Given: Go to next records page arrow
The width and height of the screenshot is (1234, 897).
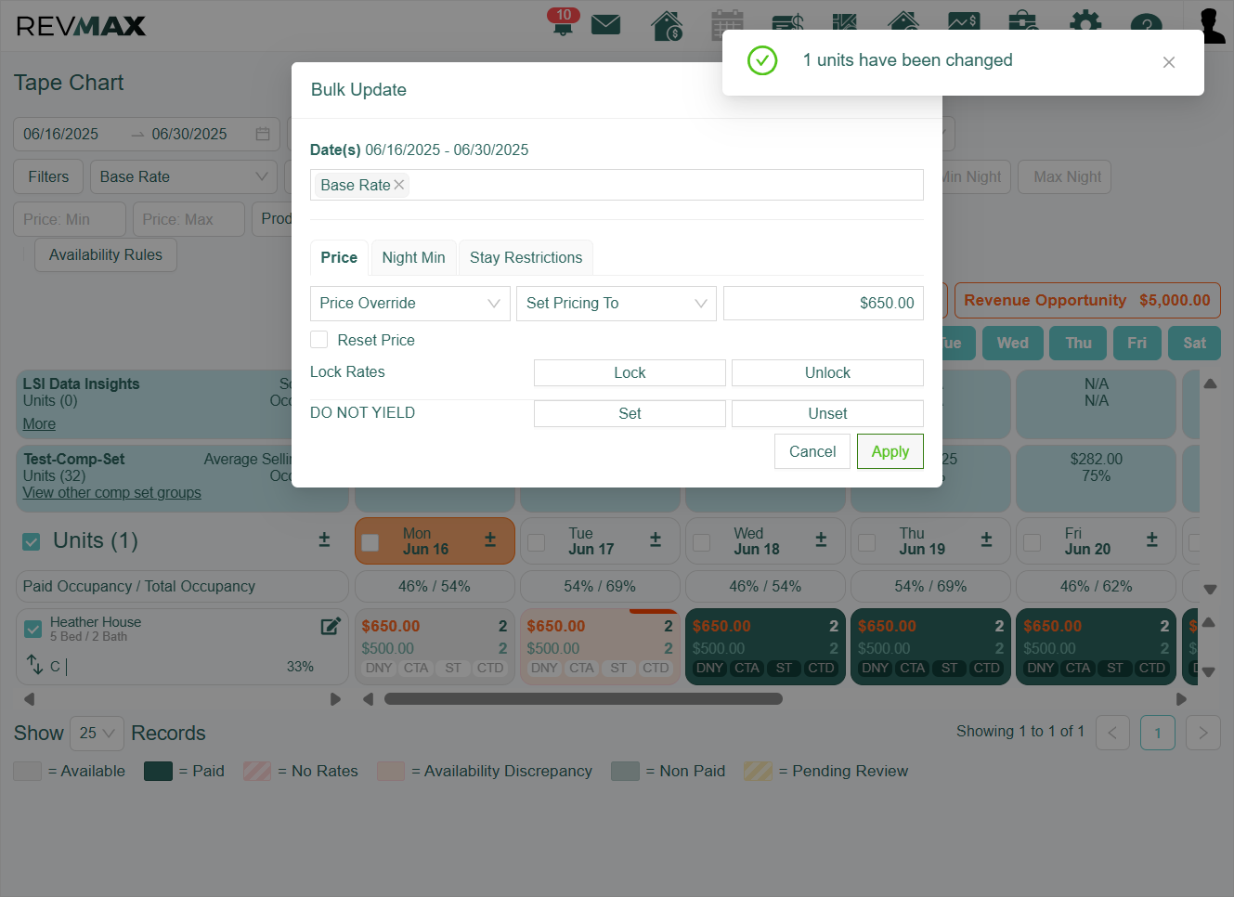Looking at the screenshot, I should [x=1203, y=733].
